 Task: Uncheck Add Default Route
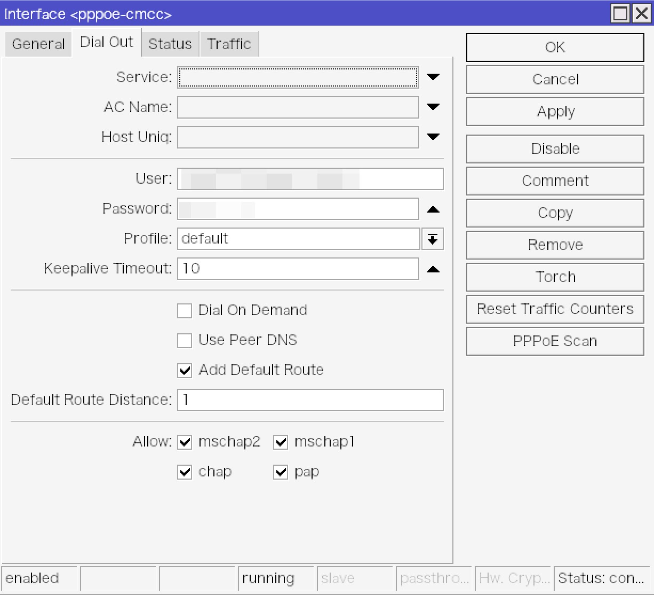pyautogui.click(x=185, y=371)
